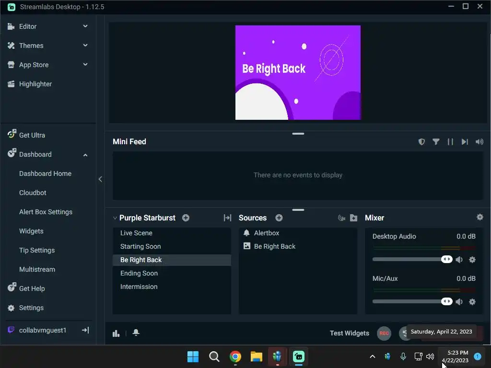Click the resize handle above Mini Feed

298,134
